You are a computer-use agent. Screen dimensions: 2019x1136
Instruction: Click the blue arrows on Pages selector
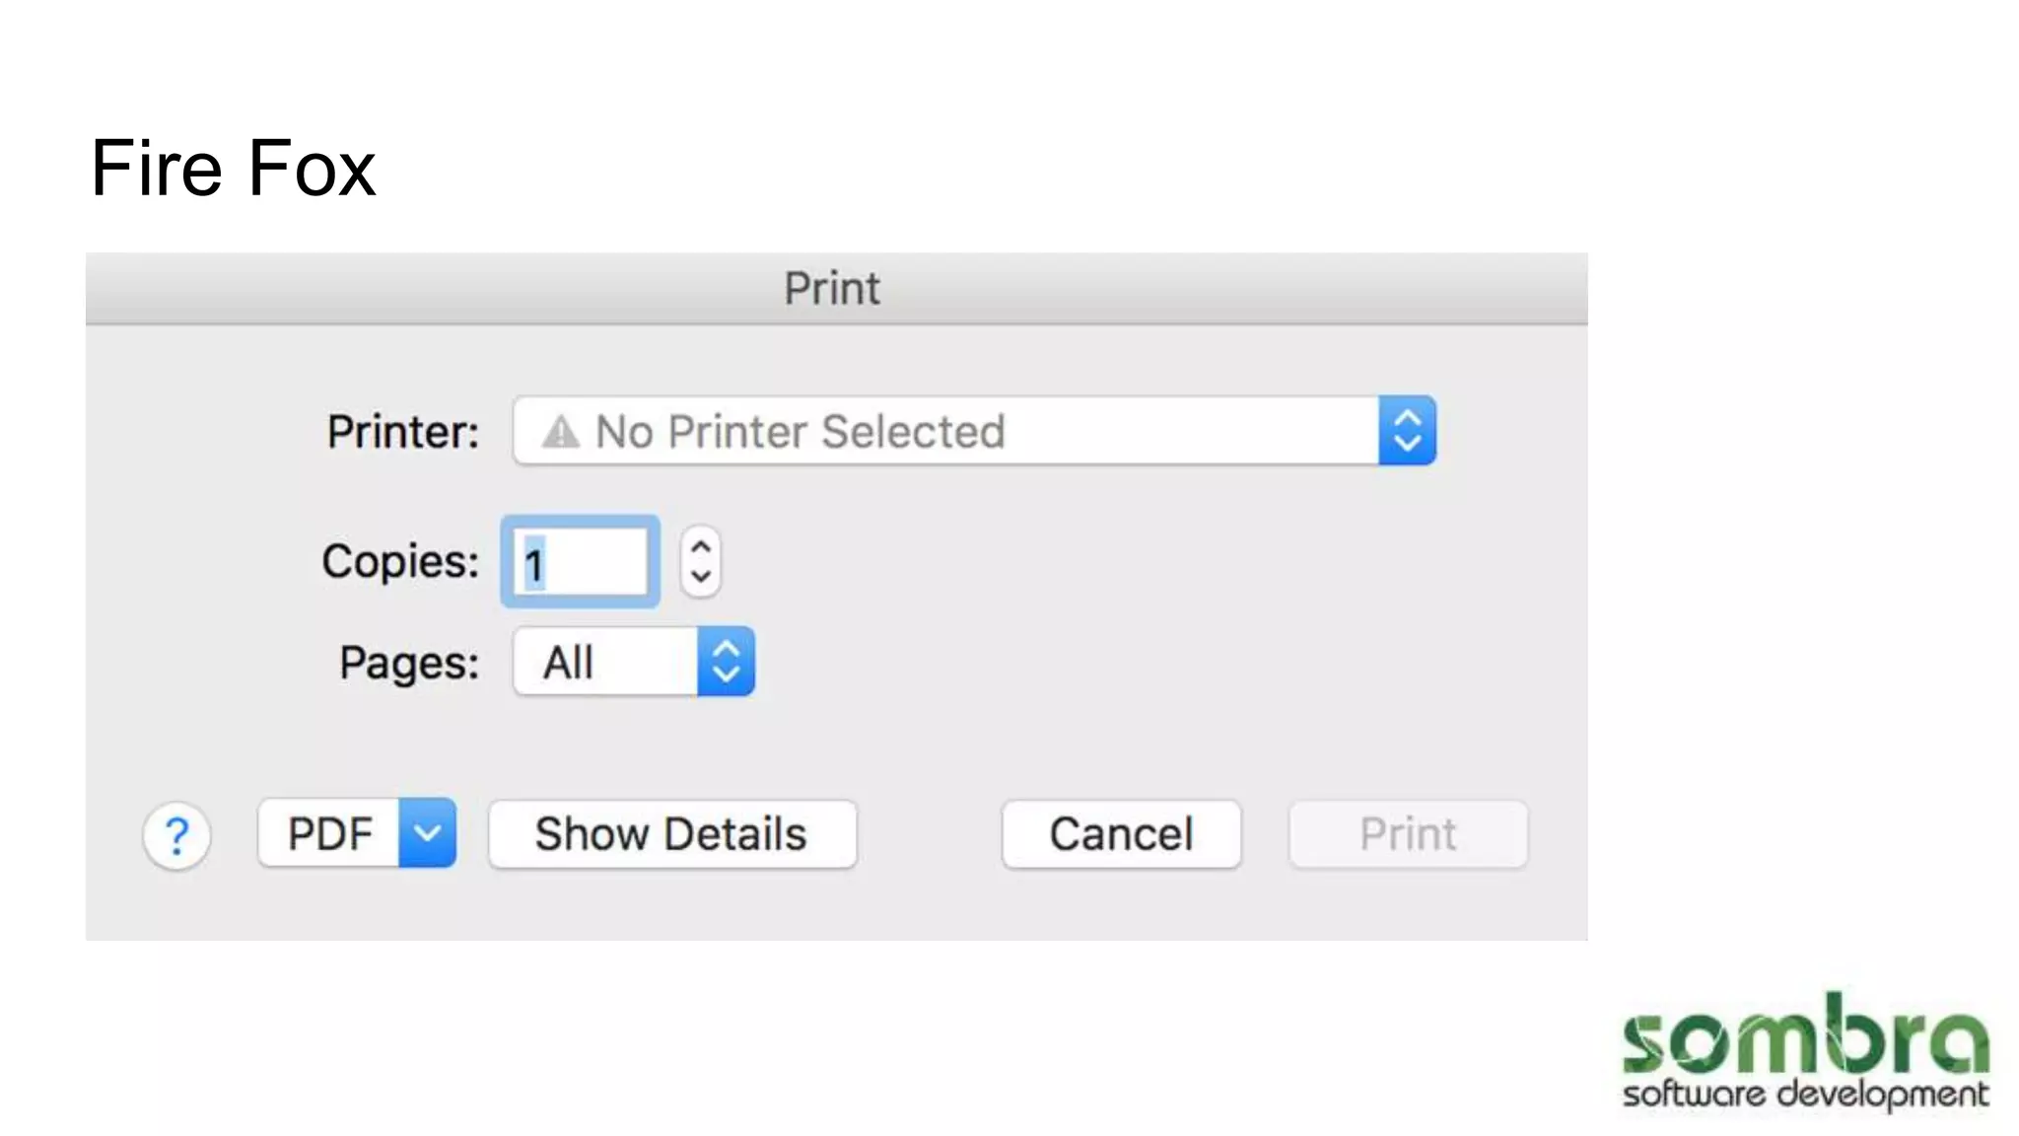[x=727, y=662]
